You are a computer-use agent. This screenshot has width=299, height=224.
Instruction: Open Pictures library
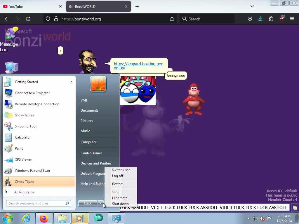pos(87,121)
